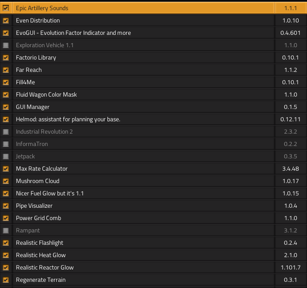Screen dimensions: 307x288
Task: Select the Jetpack mod name
Action: click(x=25, y=157)
